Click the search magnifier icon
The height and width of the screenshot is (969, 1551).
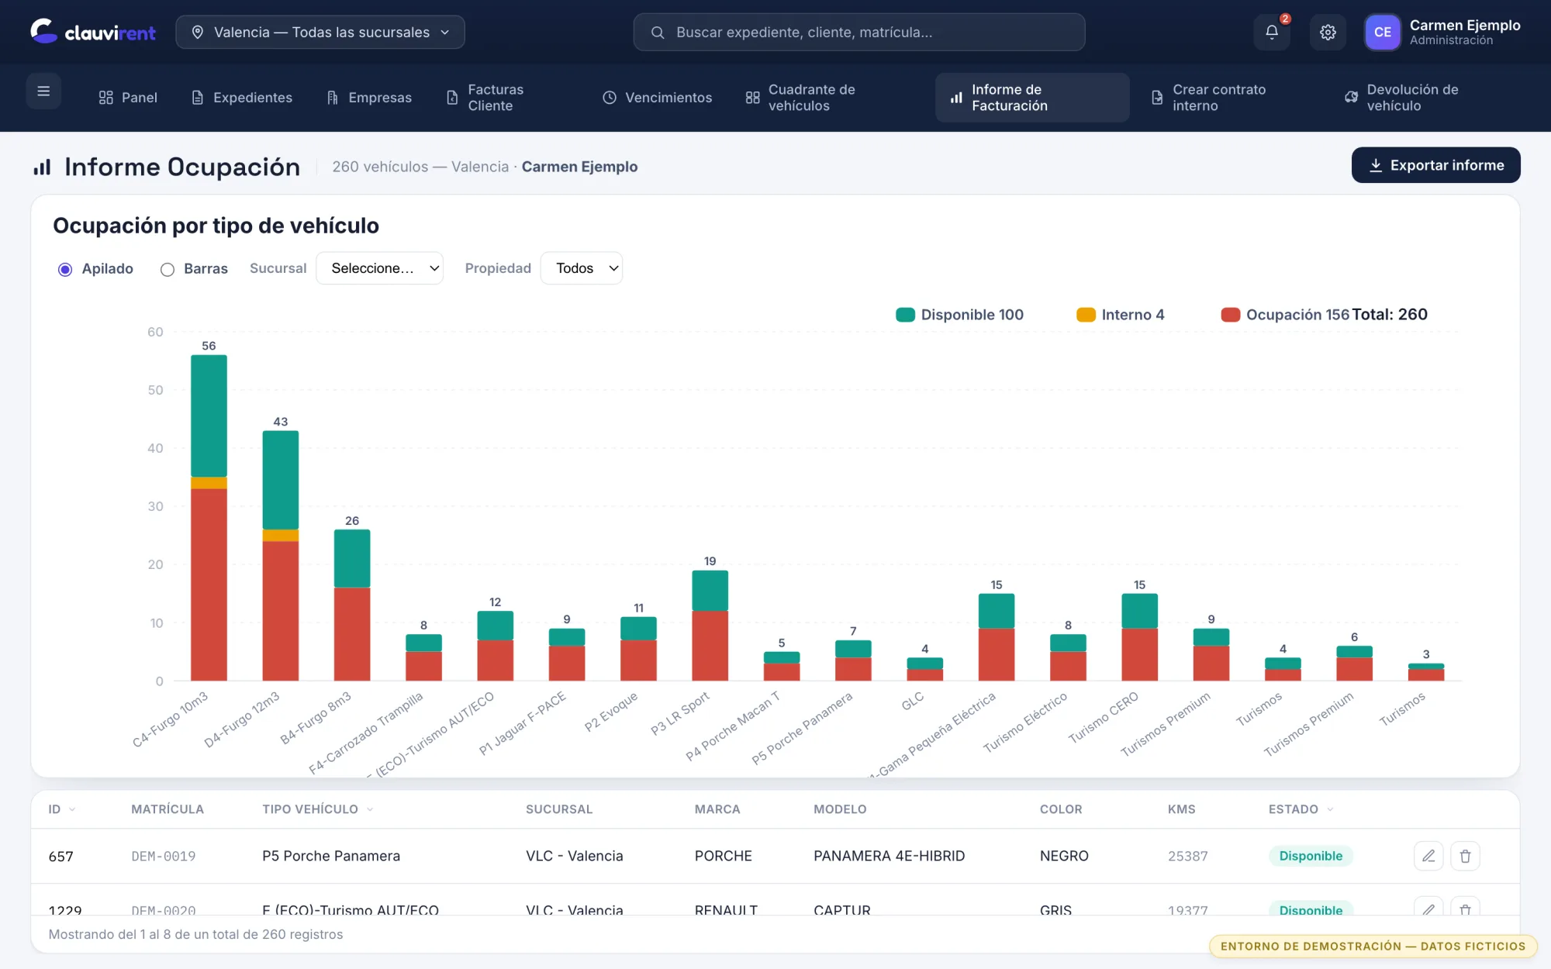pyautogui.click(x=658, y=32)
